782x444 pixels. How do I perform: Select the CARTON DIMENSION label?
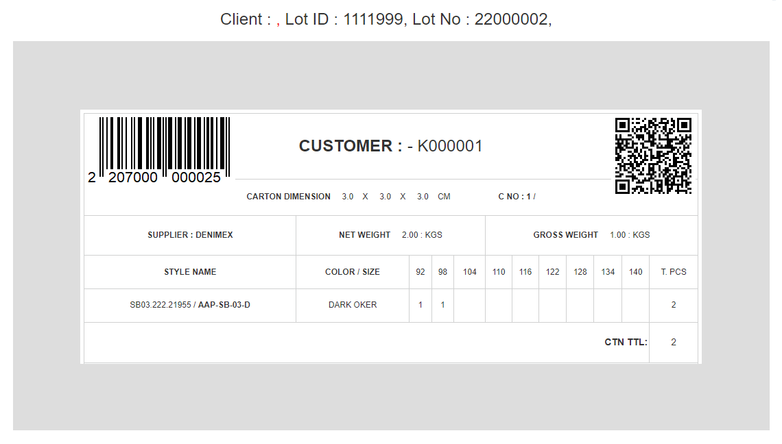(288, 197)
